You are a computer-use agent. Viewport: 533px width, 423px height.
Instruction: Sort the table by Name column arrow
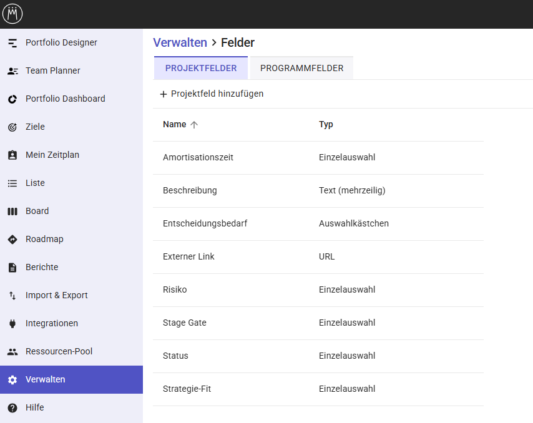(194, 125)
